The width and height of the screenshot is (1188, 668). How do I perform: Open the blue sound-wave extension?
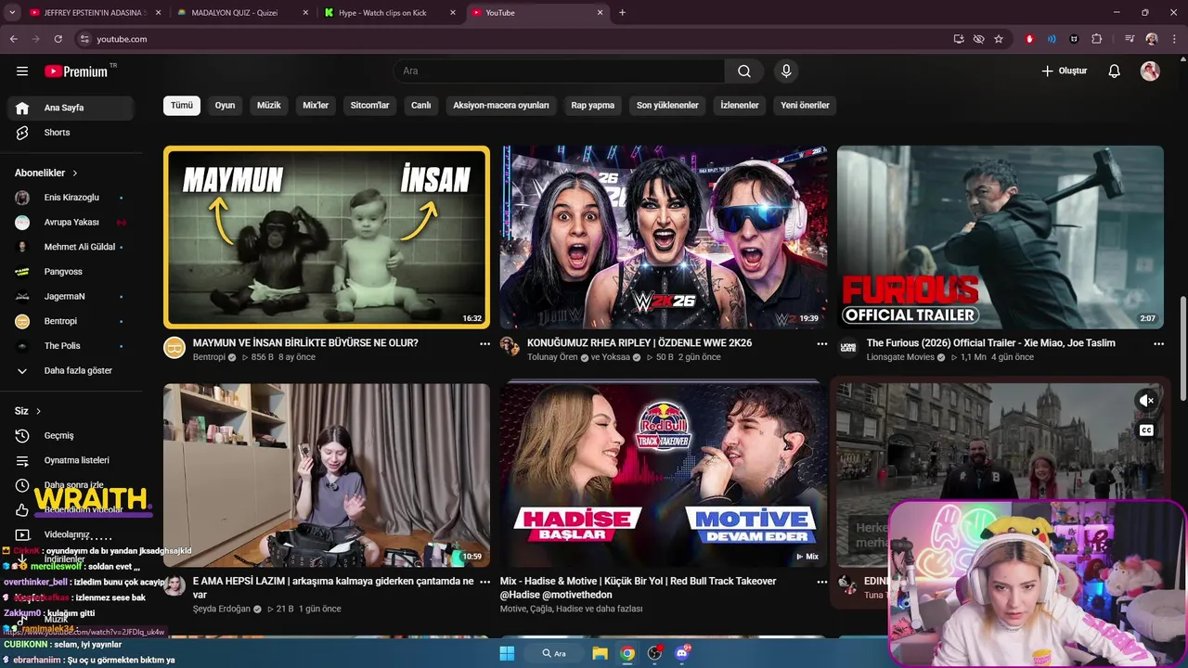(1052, 39)
